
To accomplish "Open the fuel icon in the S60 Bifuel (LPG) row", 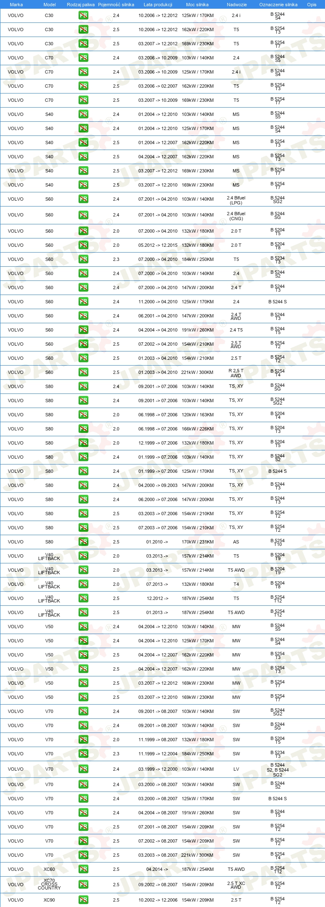I will [x=83, y=199].
